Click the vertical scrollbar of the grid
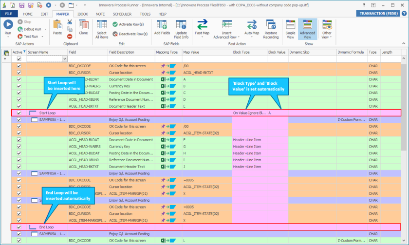The width and height of the screenshot is (409, 245). pyautogui.click(x=403, y=122)
